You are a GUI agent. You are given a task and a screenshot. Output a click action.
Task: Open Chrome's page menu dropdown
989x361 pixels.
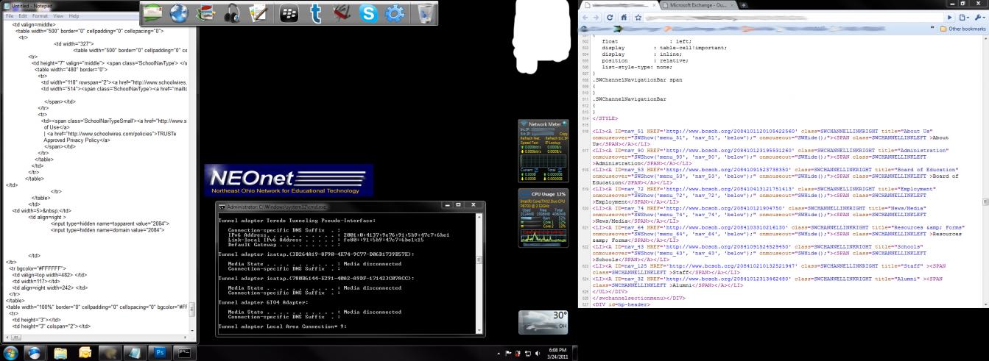(x=963, y=17)
